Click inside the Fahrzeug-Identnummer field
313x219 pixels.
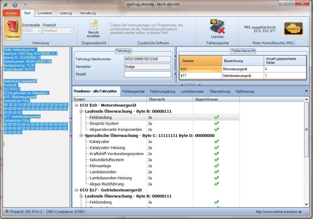147,59
